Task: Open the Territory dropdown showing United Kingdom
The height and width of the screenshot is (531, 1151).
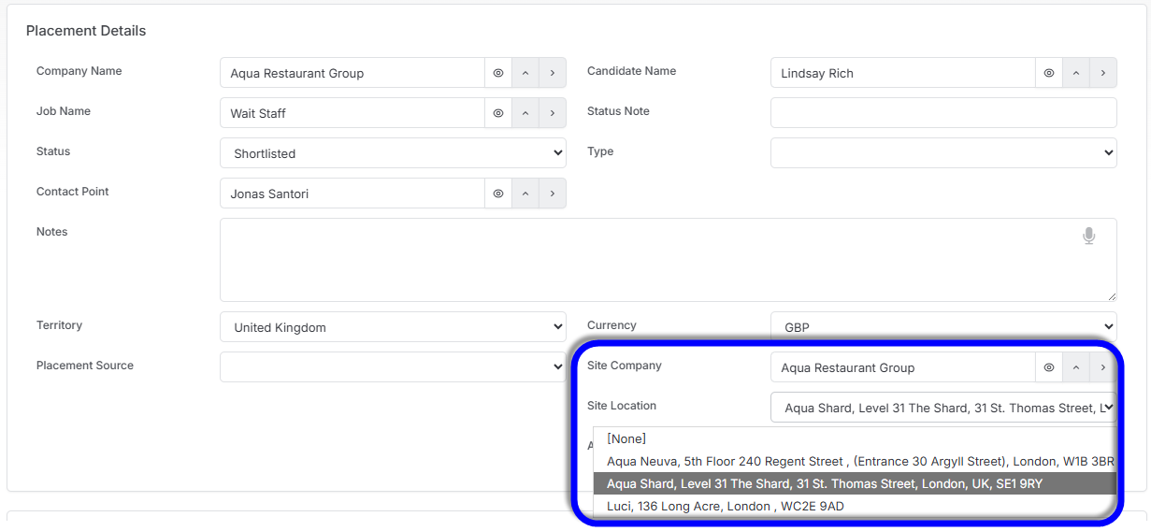Action: tap(393, 327)
